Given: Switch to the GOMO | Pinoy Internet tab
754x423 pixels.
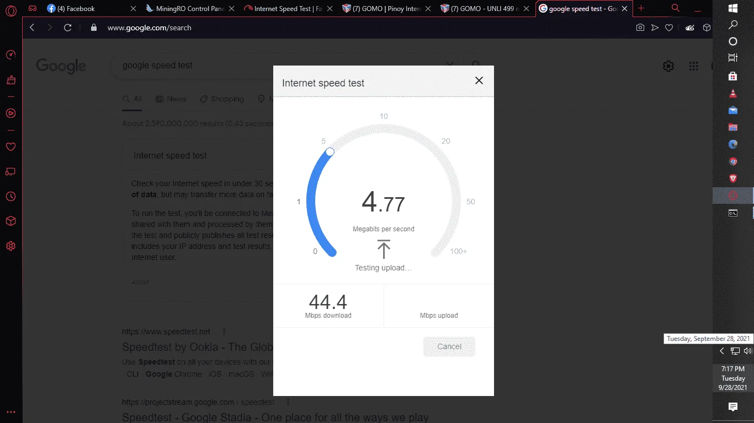Looking at the screenshot, I should (x=387, y=9).
